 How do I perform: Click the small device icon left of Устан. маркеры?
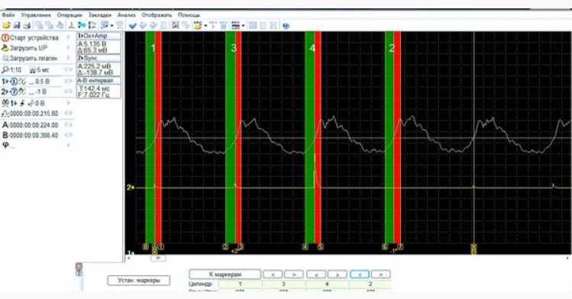click(79, 269)
